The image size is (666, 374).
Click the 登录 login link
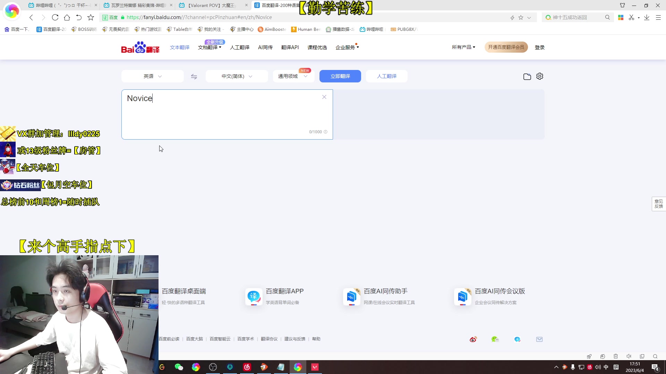(x=540, y=47)
